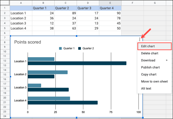Screen dimensions: 173x119
Task: Select the Points scored chart title
Action: (x=28, y=42)
